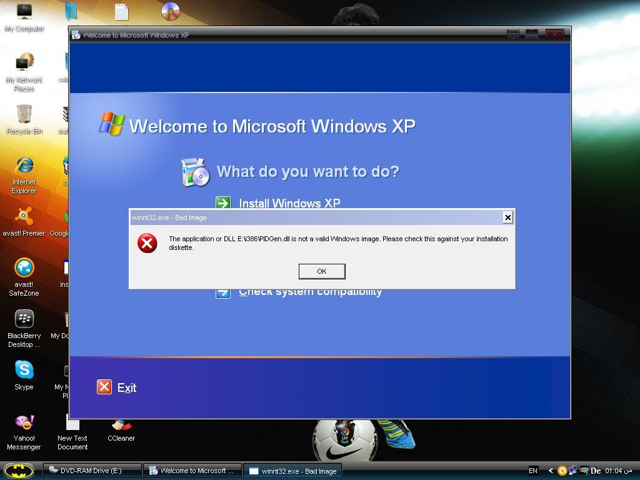The width and height of the screenshot is (640, 480).
Task: Click the What do you want to do? heading
Action: 307,171
